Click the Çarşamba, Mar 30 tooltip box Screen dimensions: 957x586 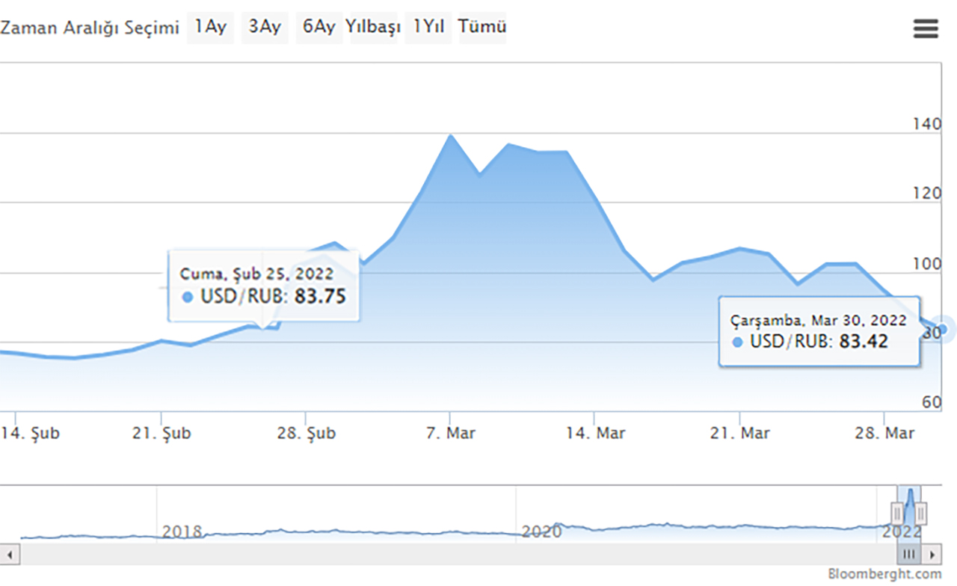(819, 331)
